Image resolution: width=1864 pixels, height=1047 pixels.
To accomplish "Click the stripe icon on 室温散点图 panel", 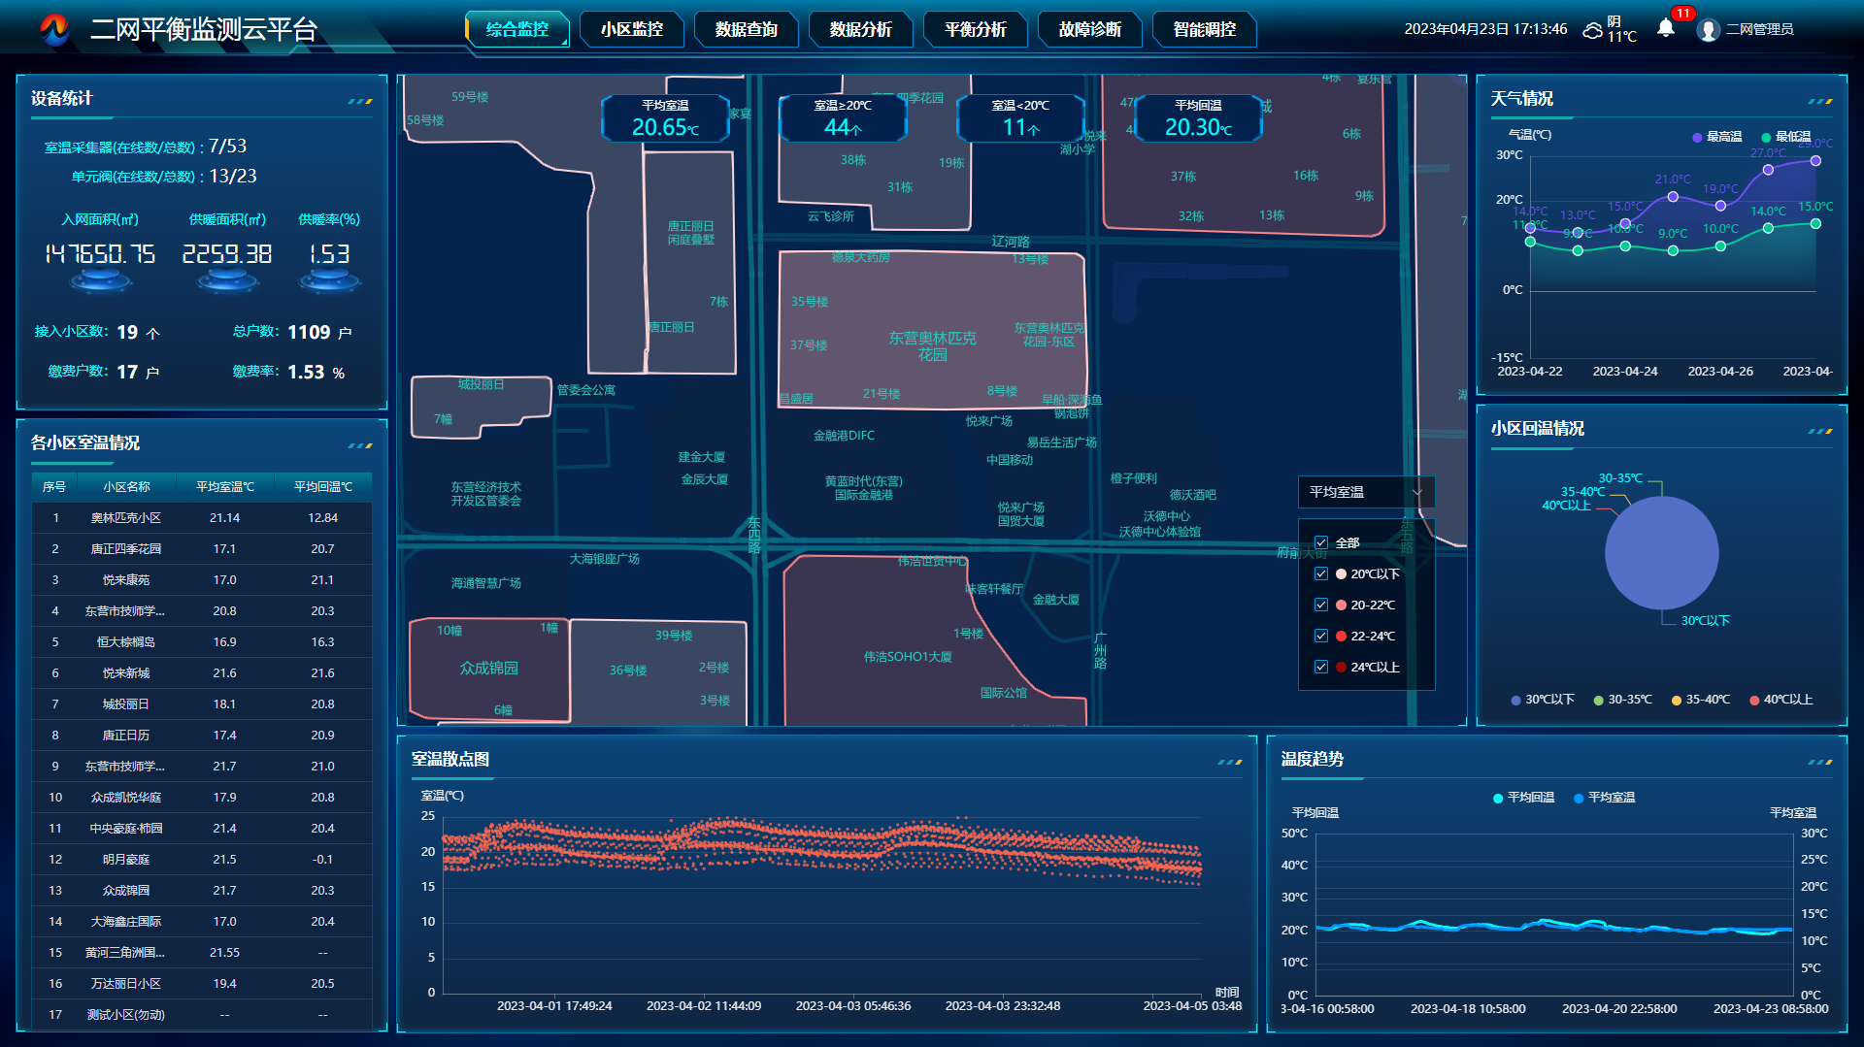I will [1230, 762].
